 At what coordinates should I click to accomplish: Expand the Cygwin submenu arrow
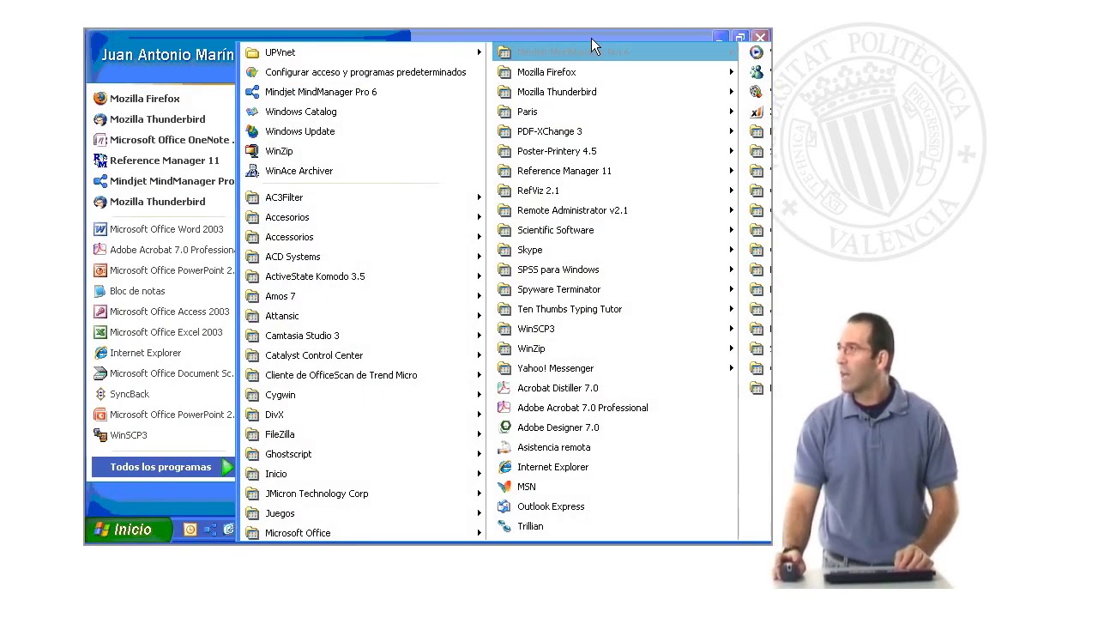(479, 395)
